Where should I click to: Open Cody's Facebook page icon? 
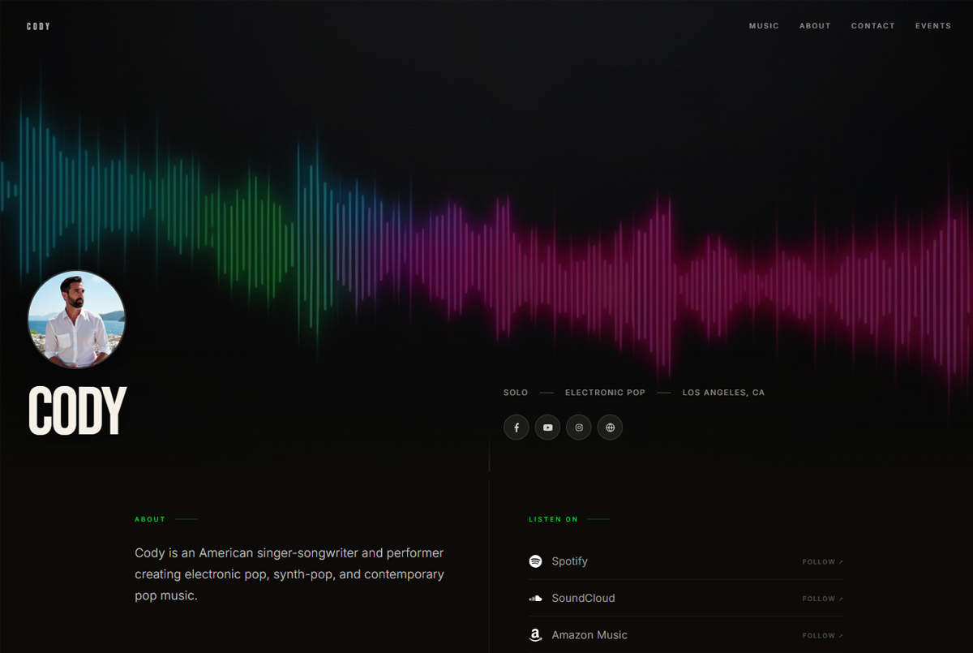point(517,427)
